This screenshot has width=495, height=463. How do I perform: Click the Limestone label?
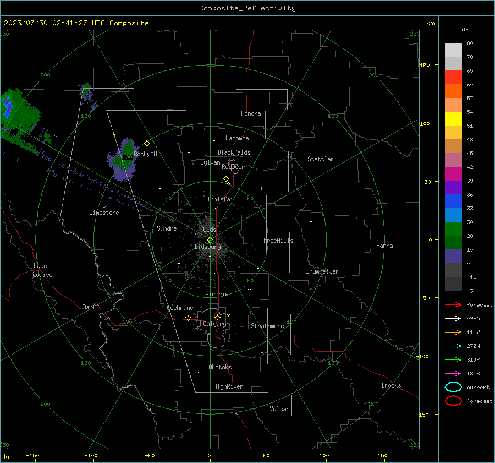(x=104, y=213)
